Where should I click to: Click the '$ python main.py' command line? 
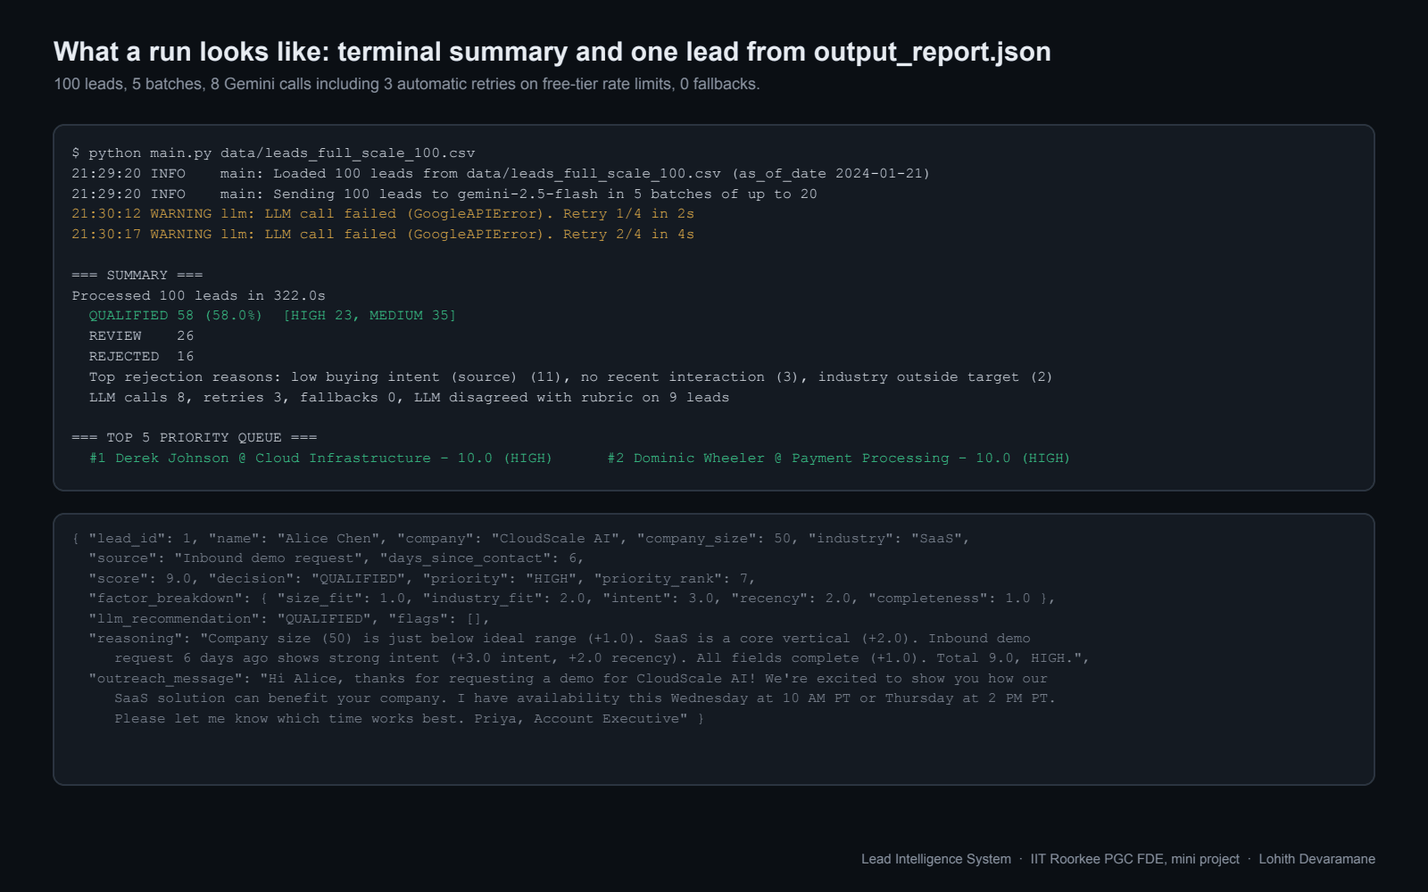[273, 153]
